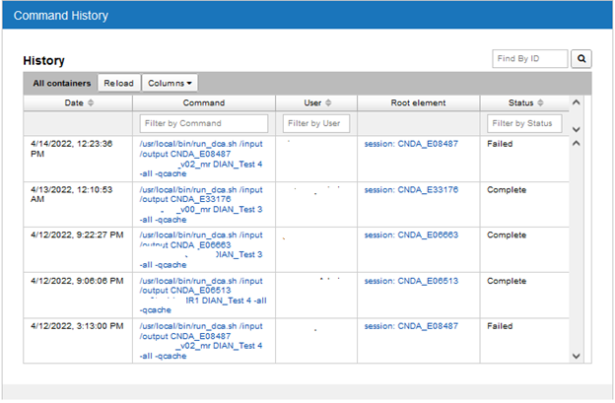Select the All containers tab
This screenshot has width=615, height=403.
pyautogui.click(x=61, y=83)
